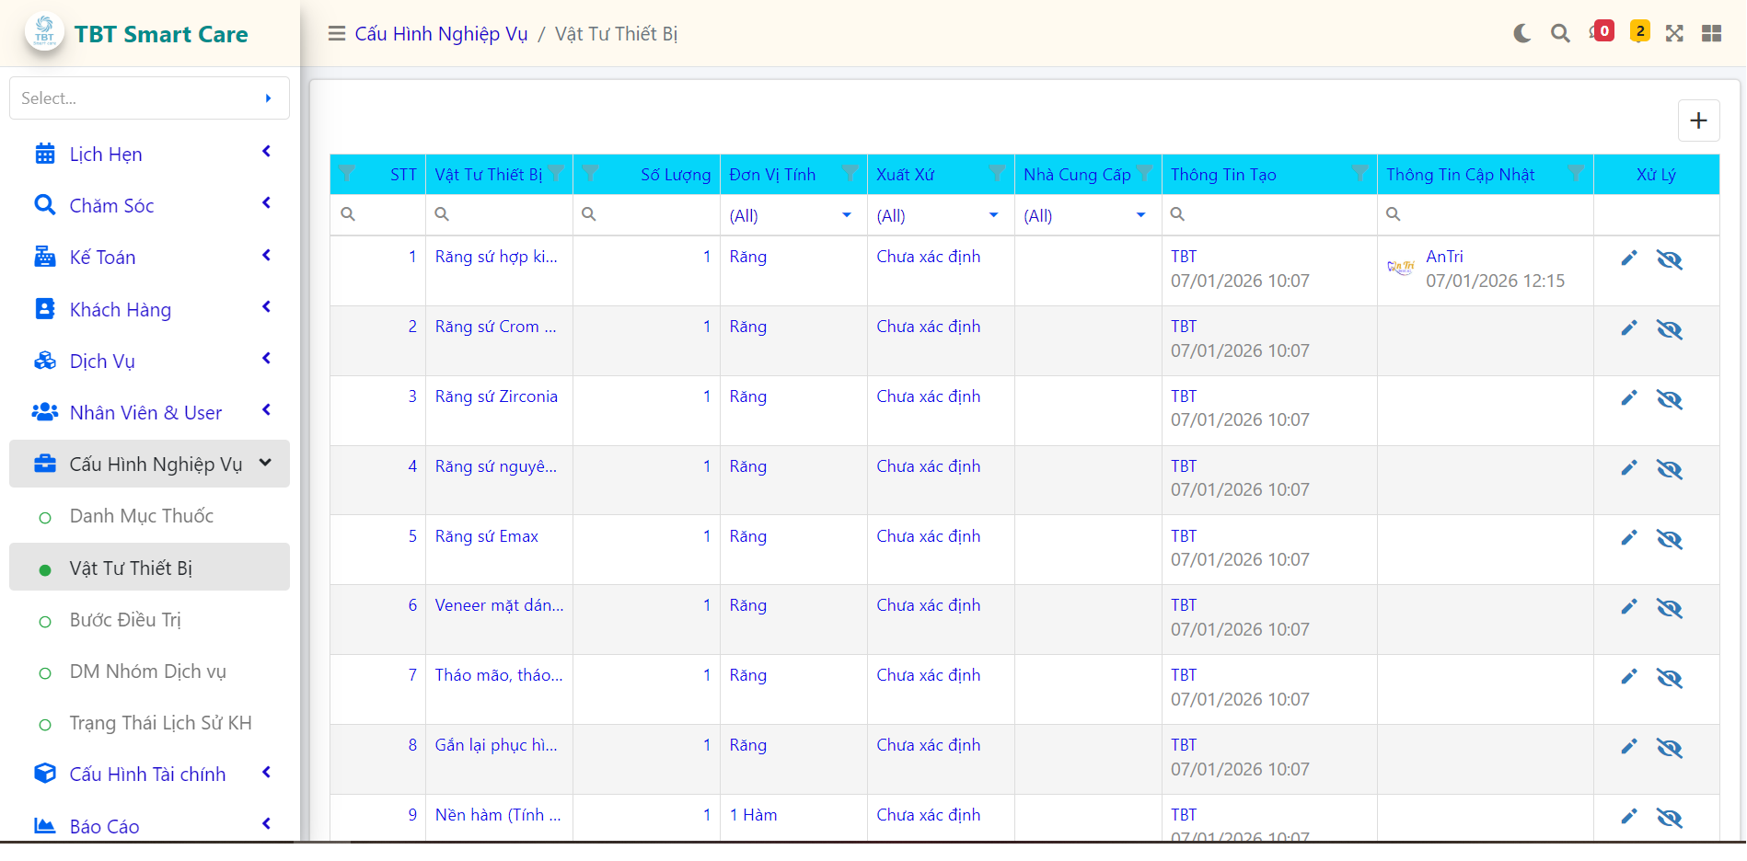Open notifications bell with badge 2
Image resolution: width=1747 pixels, height=861 pixels.
[x=1639, y=32]
